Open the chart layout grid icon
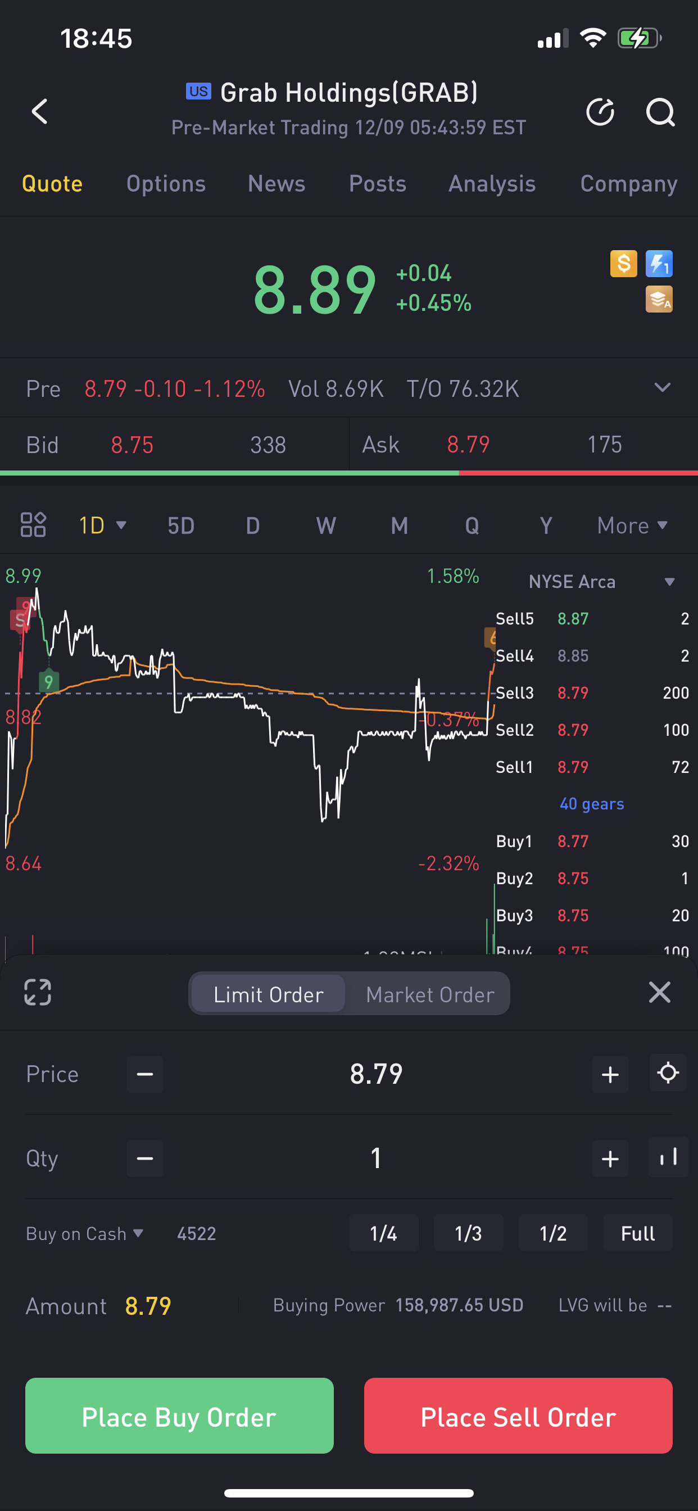 [33, 525]
